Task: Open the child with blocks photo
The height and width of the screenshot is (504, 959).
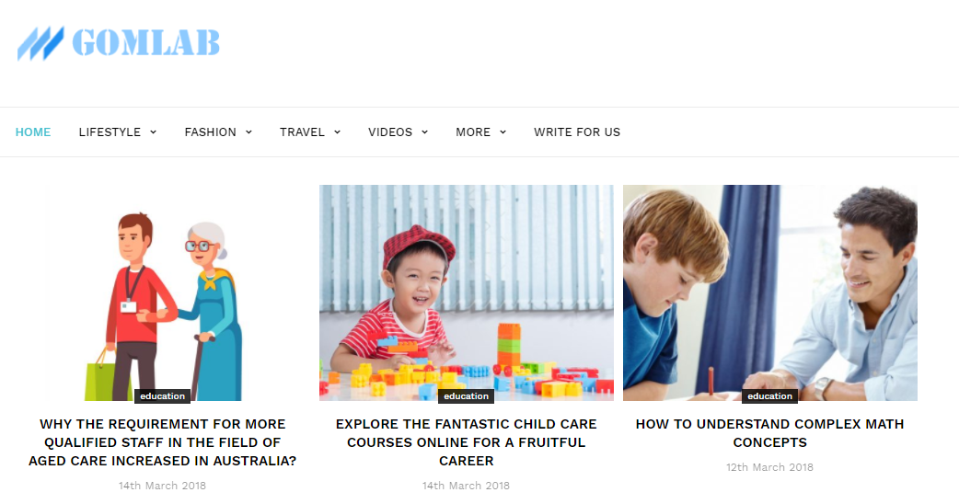Action: coord(466,293)
